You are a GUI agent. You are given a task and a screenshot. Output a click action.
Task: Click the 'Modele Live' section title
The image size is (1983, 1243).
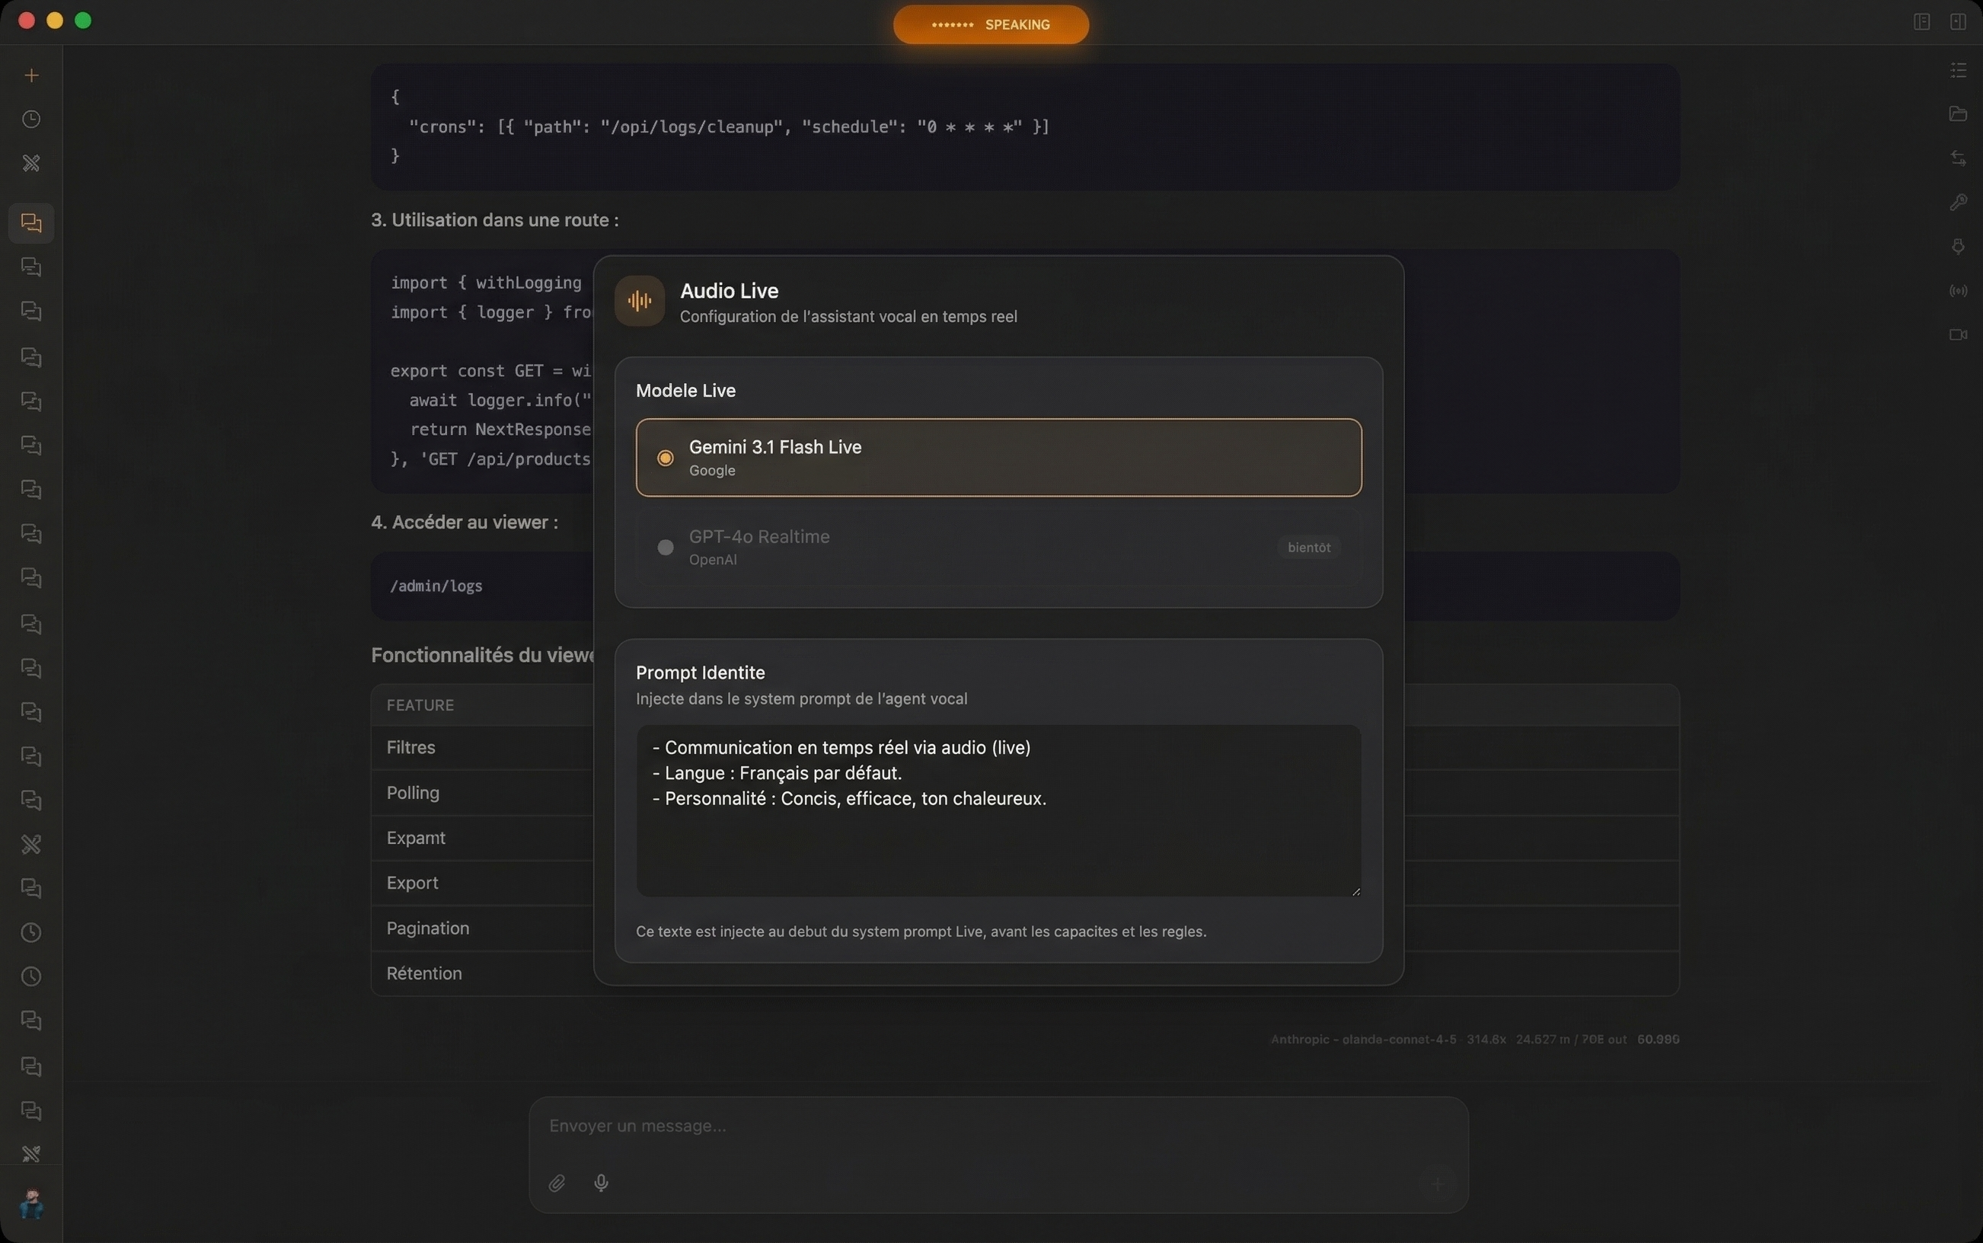685,391
